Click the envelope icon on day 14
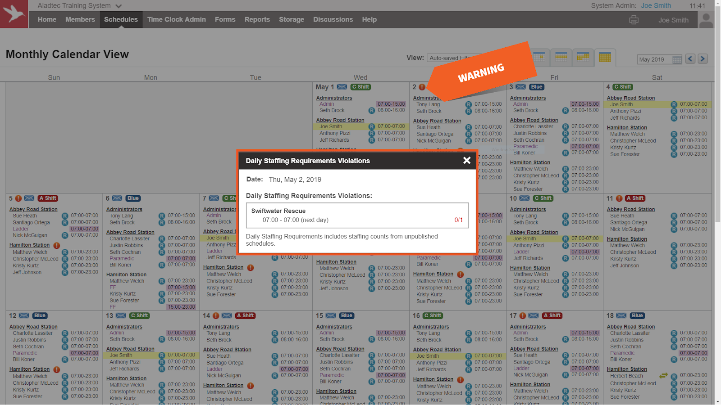 pyautogui.click(x=227, y=316)
